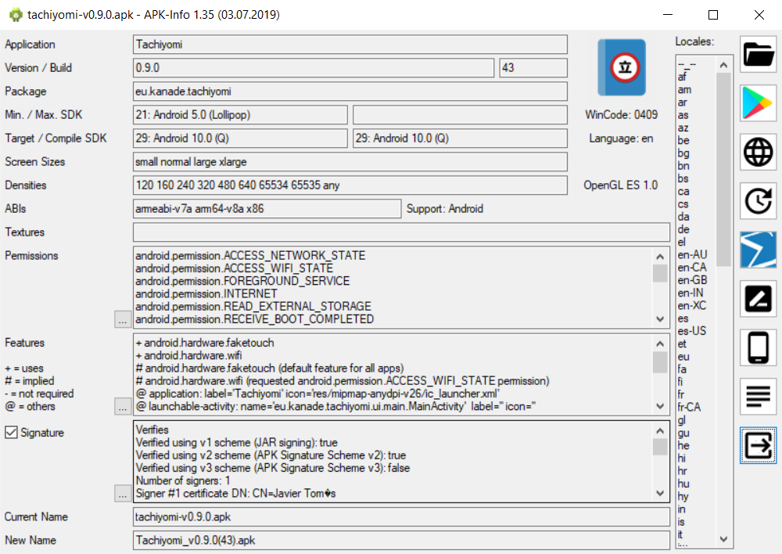Click the Compile SDK field
The width and height of the screenshot is (782, 554).
click(460, 138)
